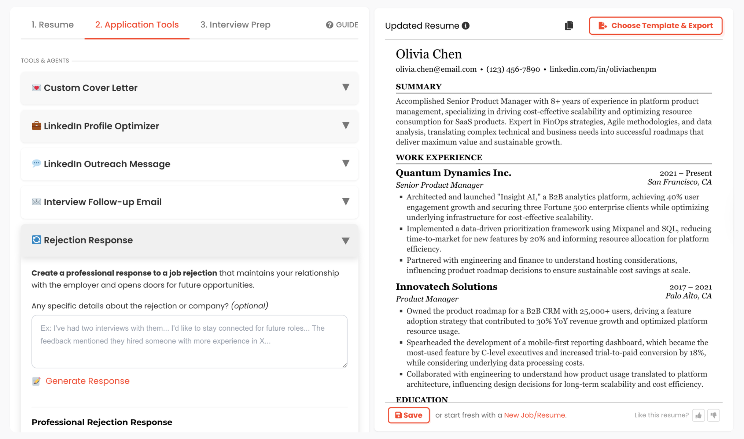Image resolution: width=744 pixels, height=439 pixels.
Task: Click the Interview Follow-up Email envelope icon
Action: [36, 202]
